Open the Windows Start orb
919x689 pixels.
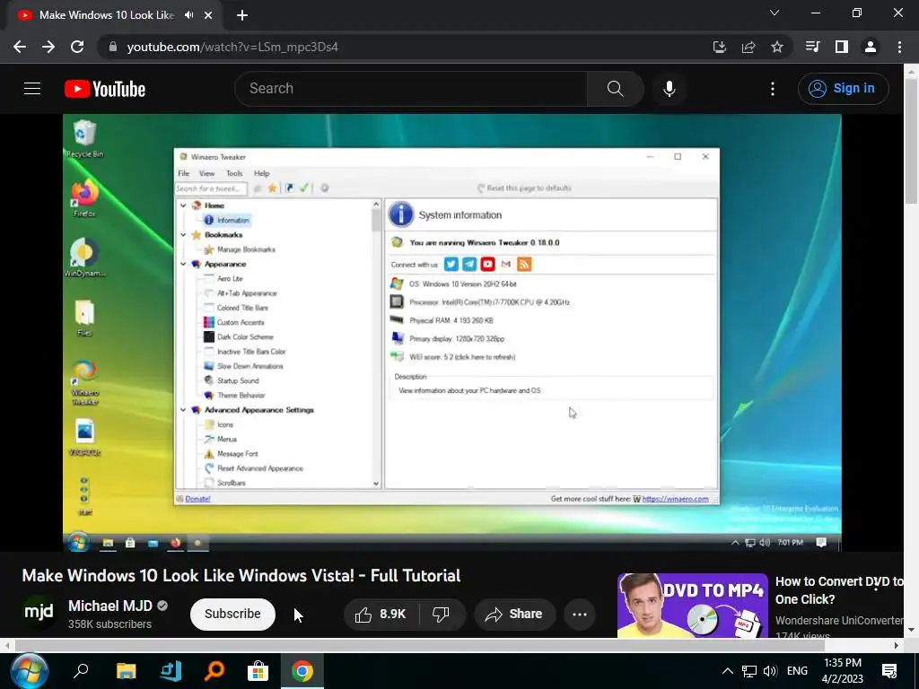point(28,671)
